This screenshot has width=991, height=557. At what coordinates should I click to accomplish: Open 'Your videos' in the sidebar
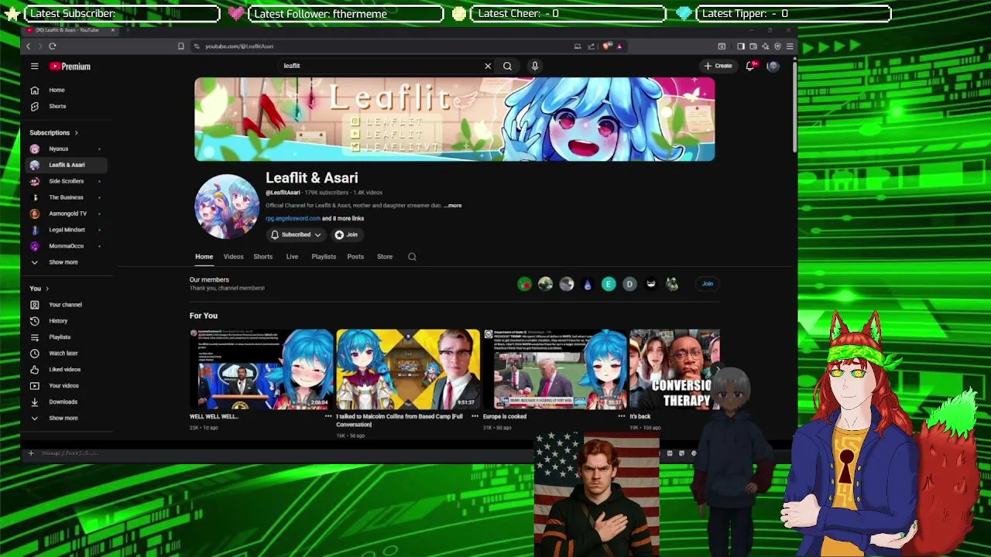point(63,386)
